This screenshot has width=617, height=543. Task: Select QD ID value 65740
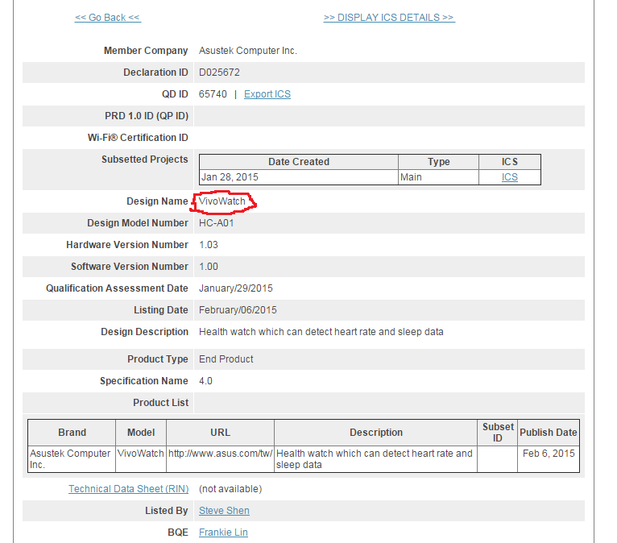213,94
